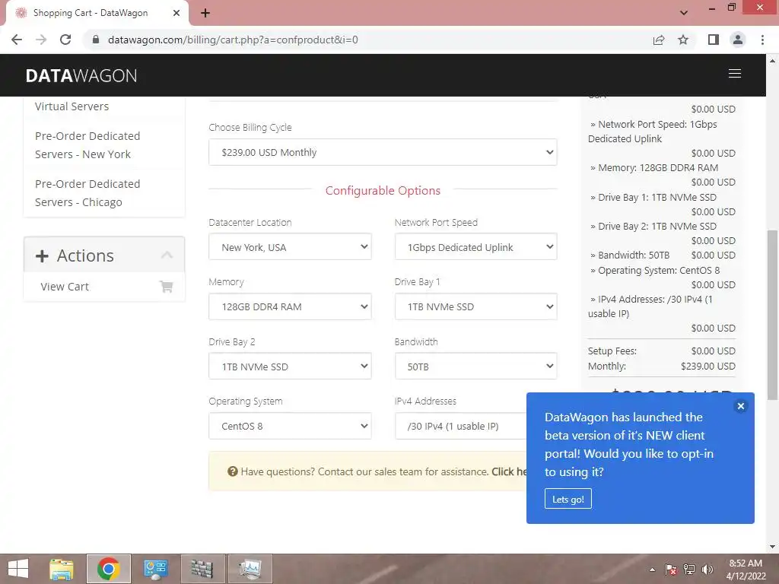Image resolution: width=779 pixels, height=584 pixels.
Task: Bookmark this page with star icon
Action: [683, 40]
